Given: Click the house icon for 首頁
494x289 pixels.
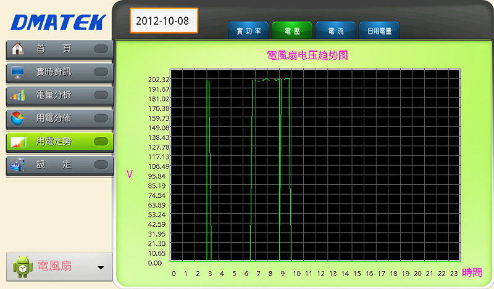Looking at the screenshot, I should (18, 49).
